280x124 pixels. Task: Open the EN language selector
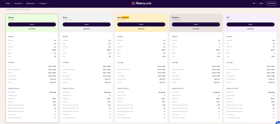pos(255,3)
